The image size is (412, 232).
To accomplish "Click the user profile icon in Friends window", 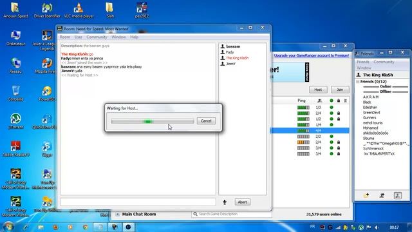I will pos(398,195).
